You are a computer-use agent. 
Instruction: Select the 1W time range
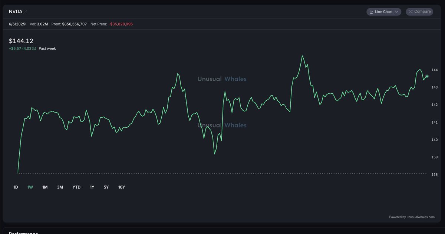[x=30, y=187]
